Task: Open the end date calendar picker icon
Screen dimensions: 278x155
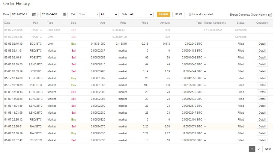Action: [64, 14]
